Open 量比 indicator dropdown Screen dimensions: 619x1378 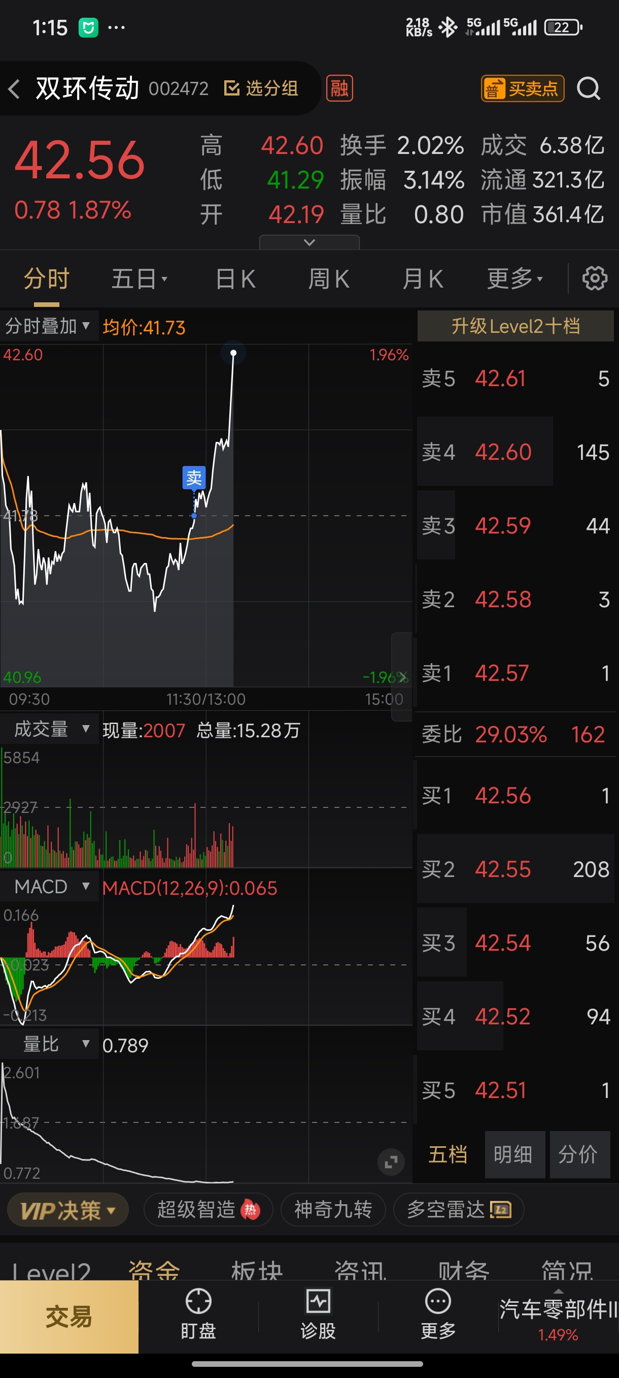[50, 1044]
